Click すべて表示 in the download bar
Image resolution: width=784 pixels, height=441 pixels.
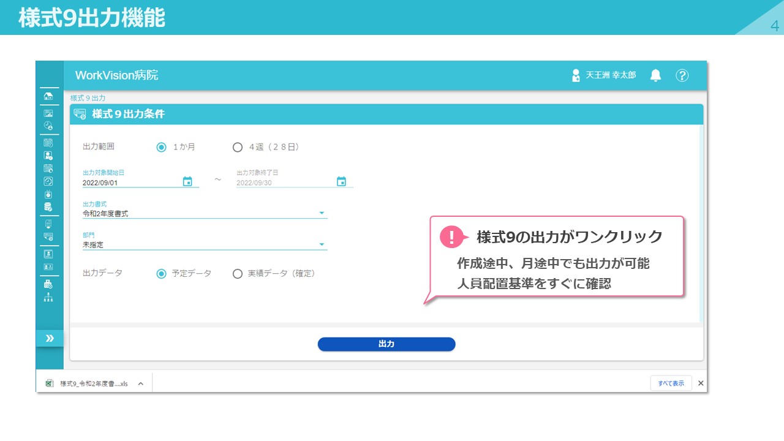(671, 383)
